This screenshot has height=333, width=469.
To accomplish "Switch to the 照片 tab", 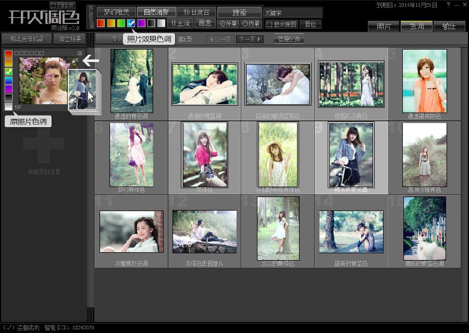I will (x=384, y=26).
